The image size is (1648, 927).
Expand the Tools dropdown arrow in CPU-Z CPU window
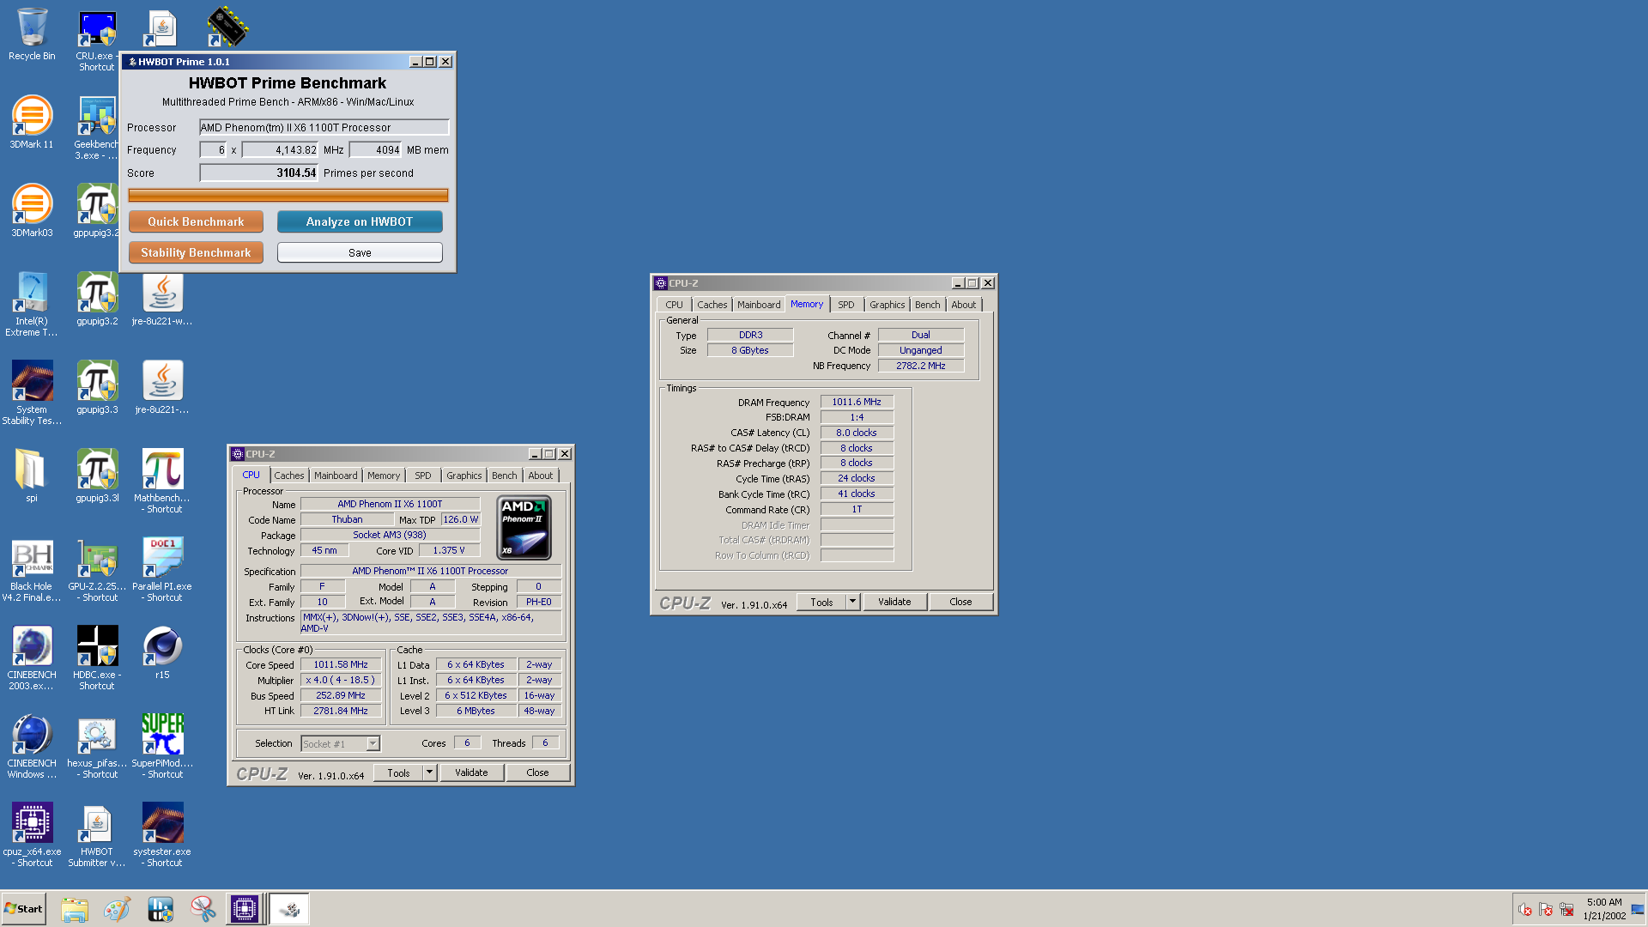[x=429, y=772]
